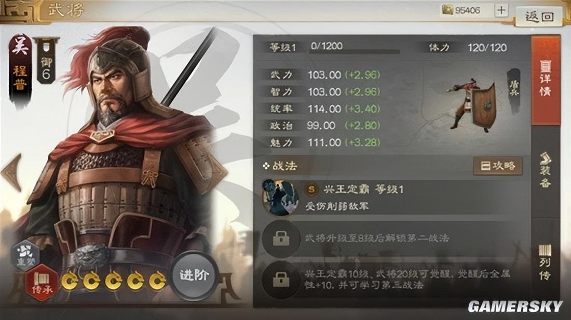This screenshot has height=320, width=571.
Task: Switch to the 装备 equipment tab
Action: pyautogui.click(x=546, y=170)
